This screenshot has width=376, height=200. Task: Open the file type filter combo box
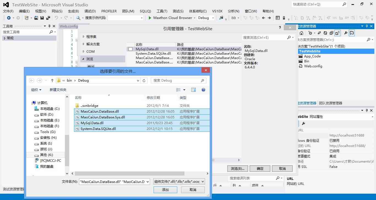[179, 182]
